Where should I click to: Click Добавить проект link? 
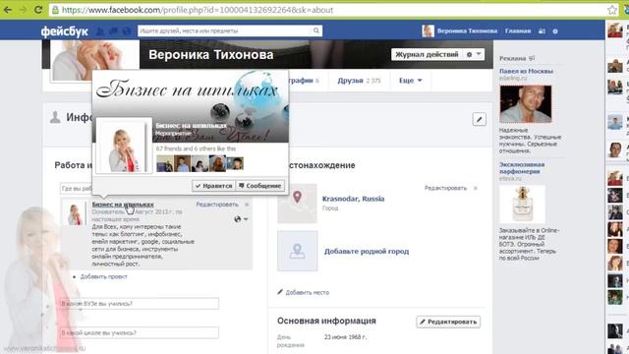[103, 276]
